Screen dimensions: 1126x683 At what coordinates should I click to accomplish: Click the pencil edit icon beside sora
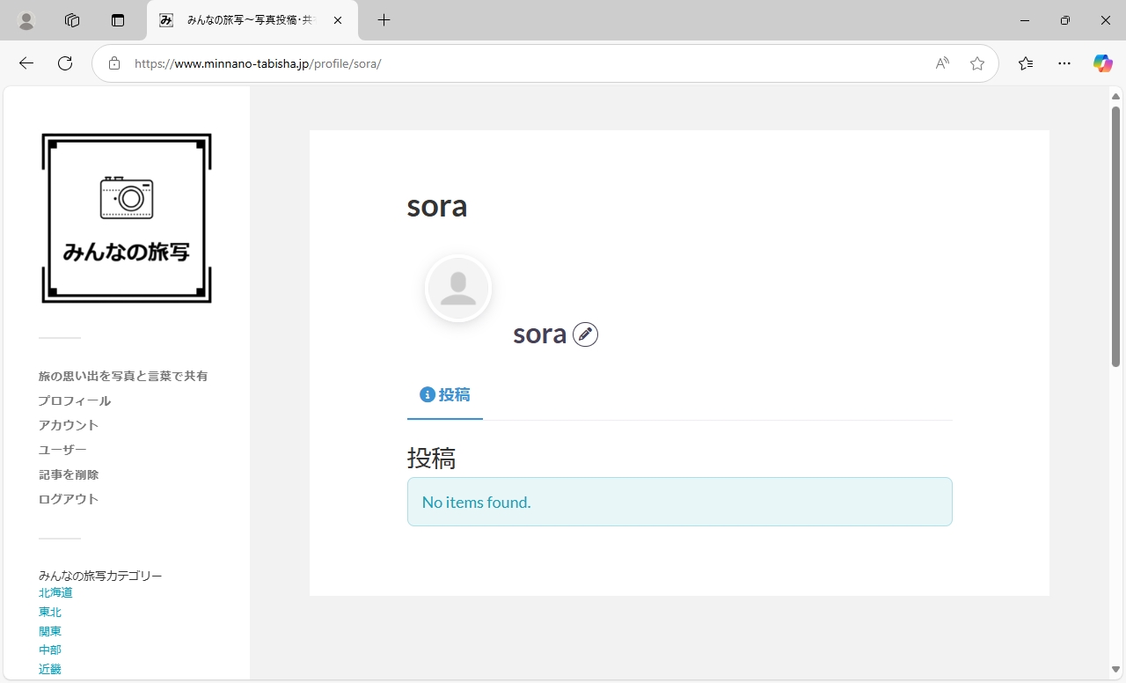point(585,334)
